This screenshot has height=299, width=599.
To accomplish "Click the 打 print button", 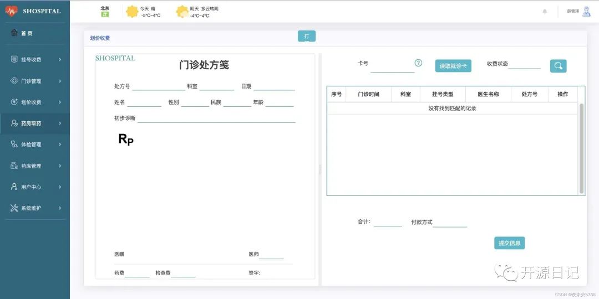I will (307, 36).
